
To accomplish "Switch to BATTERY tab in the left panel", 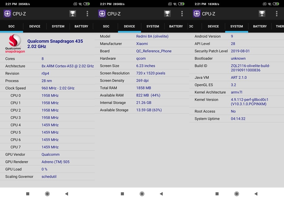I will point(81,27).
